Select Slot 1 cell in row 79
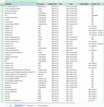 [x=97, y=100]
